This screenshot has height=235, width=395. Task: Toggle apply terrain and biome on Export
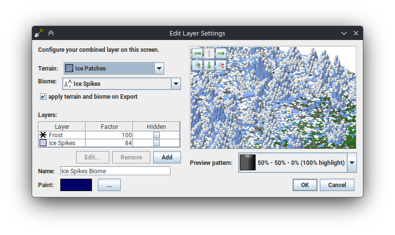(x=43, y=97)
